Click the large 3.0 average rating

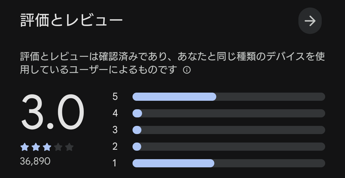click(x=53, y=112)
